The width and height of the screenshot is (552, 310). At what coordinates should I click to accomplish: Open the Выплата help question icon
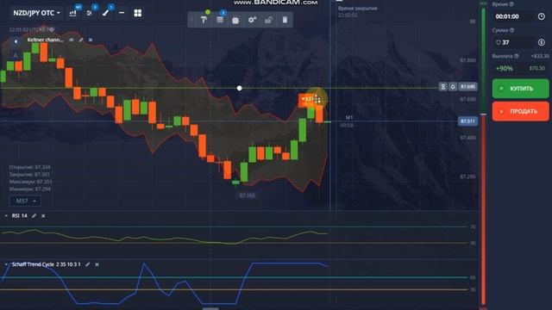tap(517, 56)
